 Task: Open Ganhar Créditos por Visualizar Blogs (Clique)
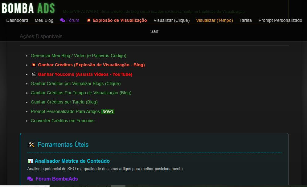click(x=76, y=84)
